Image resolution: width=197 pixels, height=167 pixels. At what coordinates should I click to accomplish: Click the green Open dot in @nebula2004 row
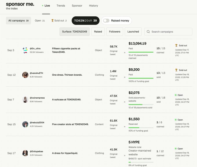(176, 120)
